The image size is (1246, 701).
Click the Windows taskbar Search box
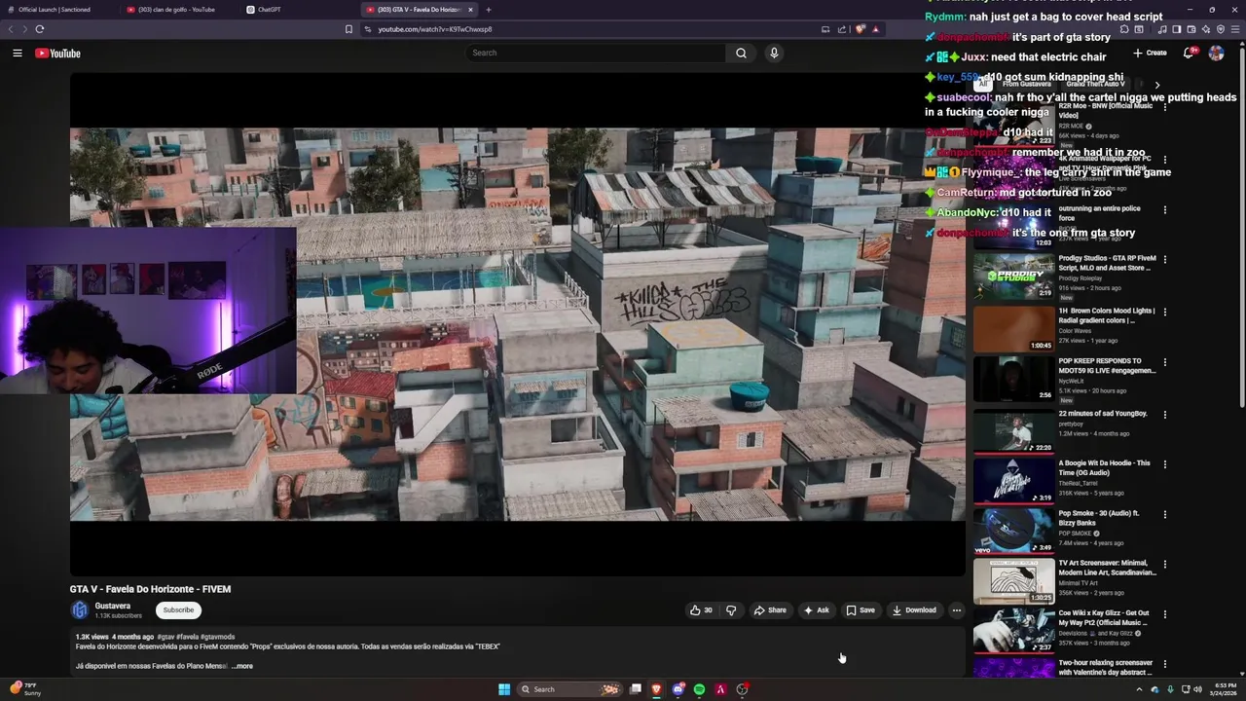click(x=569, y=689)
